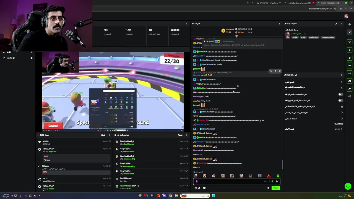Click the Kick floating help button
The width and height of the screenshot is (354, 199).
click(x=348, y=186)
